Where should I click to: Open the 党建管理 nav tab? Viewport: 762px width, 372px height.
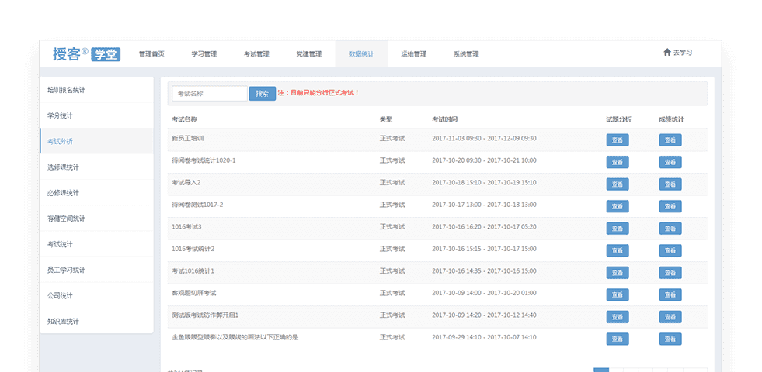coord(309,53)
